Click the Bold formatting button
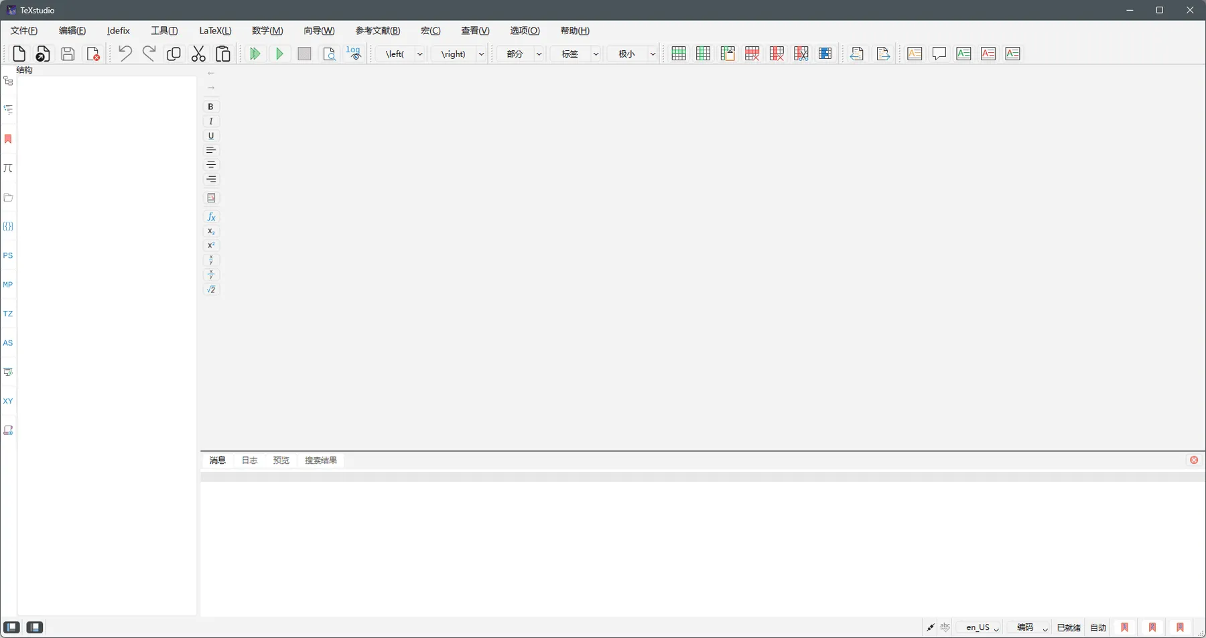 point(211,107)
